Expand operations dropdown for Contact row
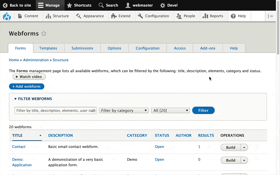This screenshot has height=175, width=280. coord(244,147)
